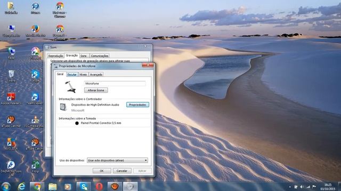
Task: Switch to the Geral tab
Action: click(x=60, y=74)
